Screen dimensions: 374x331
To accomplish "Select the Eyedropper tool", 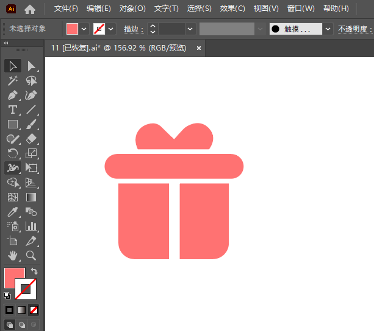I will point(13,212).
